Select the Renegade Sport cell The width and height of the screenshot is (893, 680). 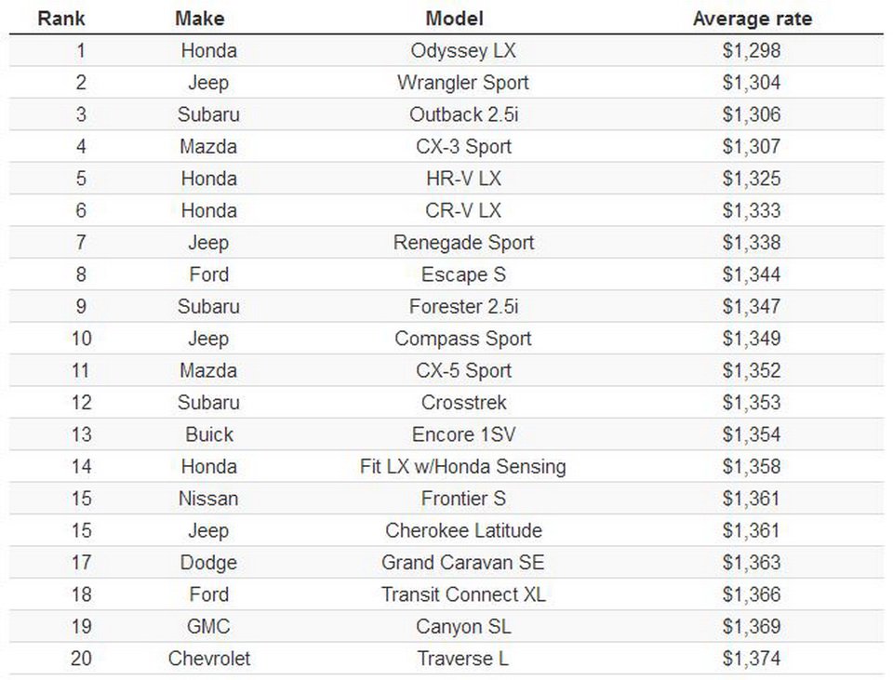pos(462,243)
